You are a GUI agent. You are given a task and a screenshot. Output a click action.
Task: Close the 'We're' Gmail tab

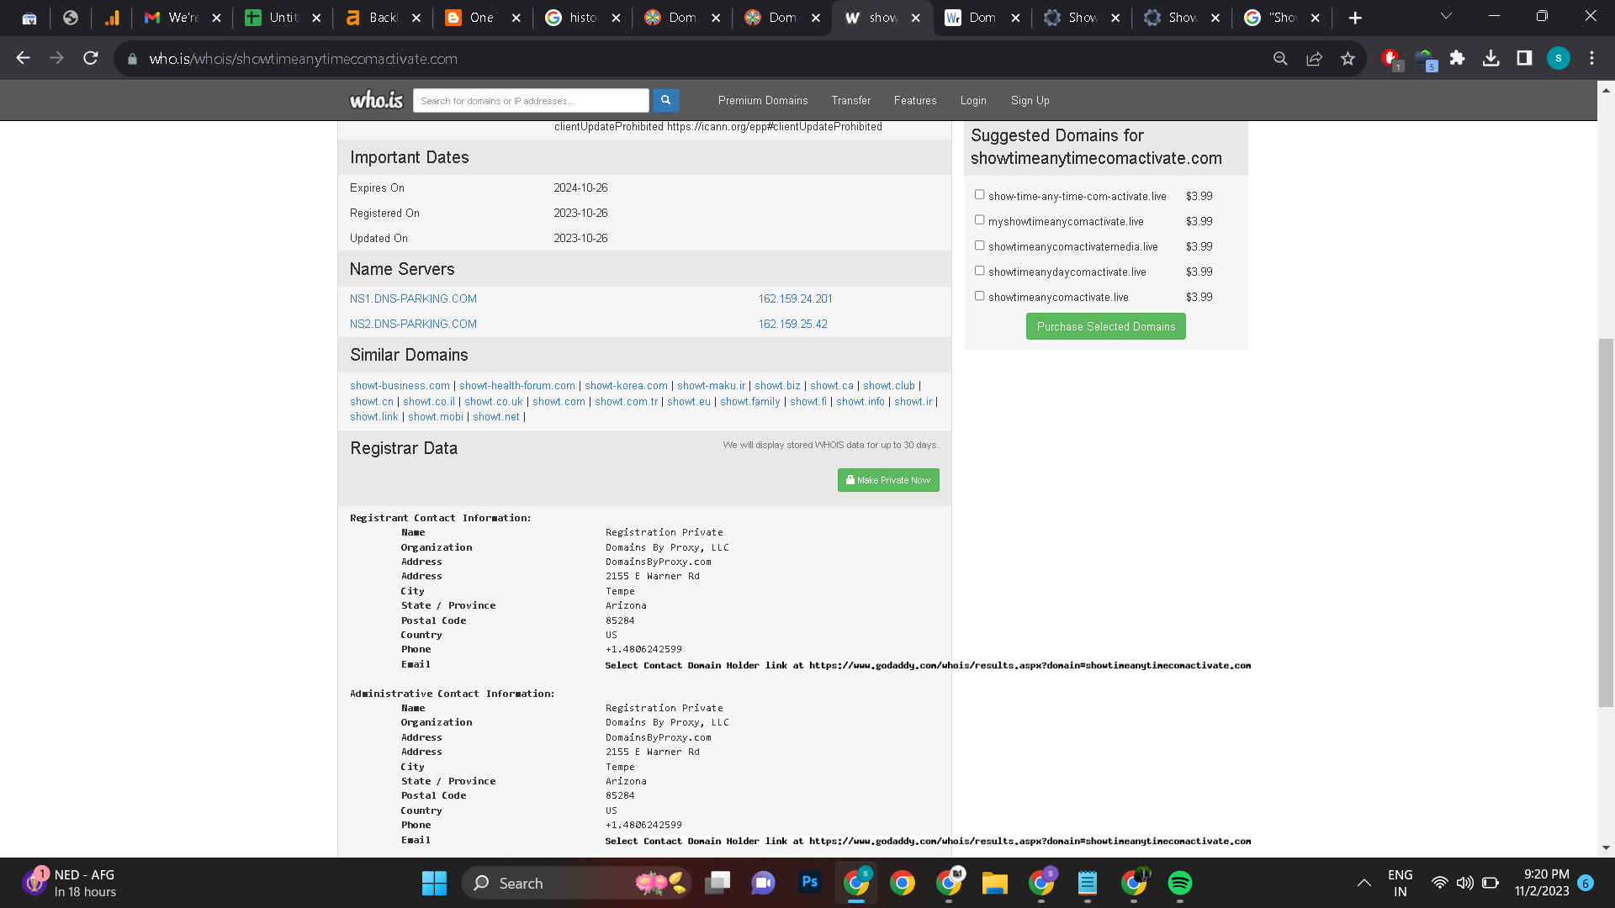pos(216,18)
